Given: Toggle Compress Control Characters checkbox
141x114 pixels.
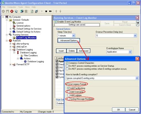Looking at the screenshot, I should click(x=67, y=63).
